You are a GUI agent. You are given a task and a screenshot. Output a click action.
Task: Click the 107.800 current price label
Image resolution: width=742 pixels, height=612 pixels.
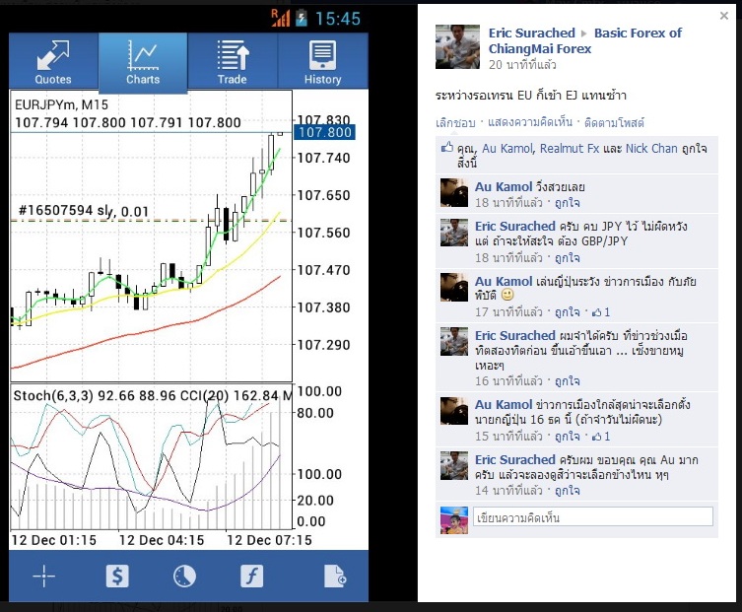(325, 132)
